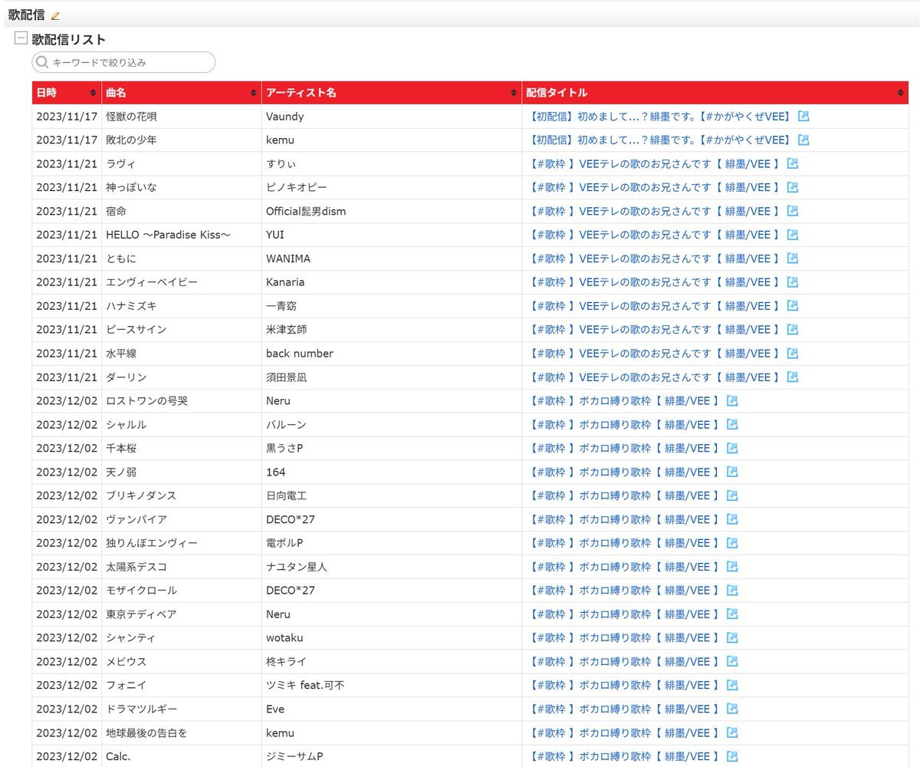Screen dimensions: 920x767
Task: Open external link icon in シャルル row
Action: coord(732,425)
